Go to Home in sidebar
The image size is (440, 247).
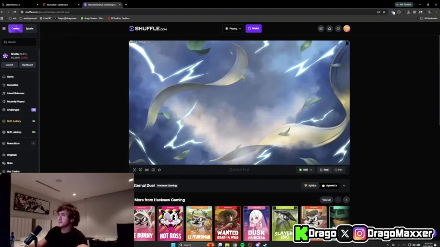(10, 77)
